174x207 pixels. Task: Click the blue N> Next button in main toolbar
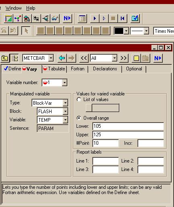pyautogui.click(x=67, y=18)
